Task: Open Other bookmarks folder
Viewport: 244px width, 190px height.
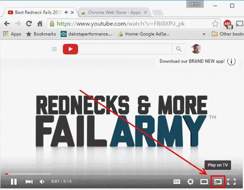Action: [228, 34]
